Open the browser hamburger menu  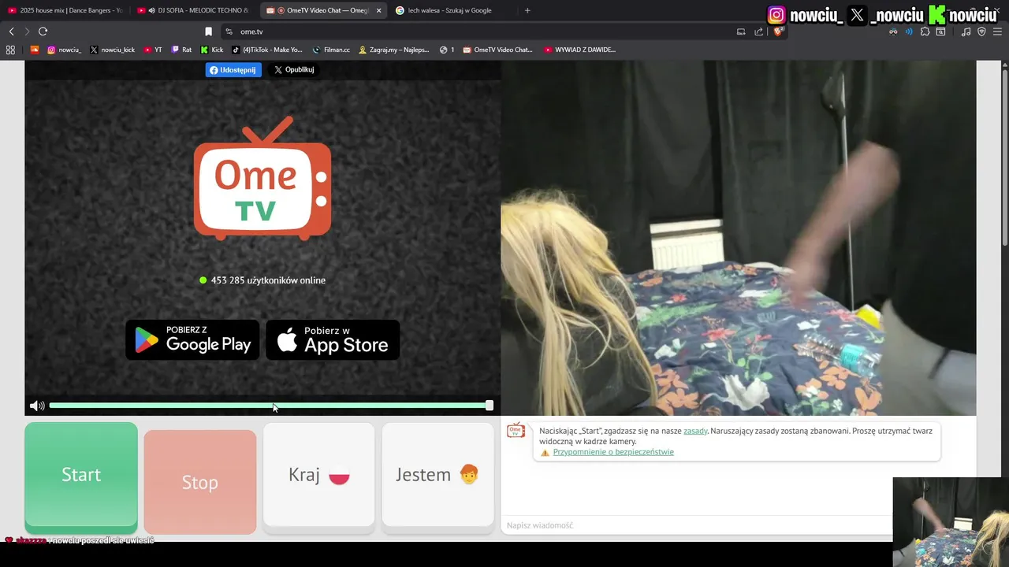tap(997, 31)
